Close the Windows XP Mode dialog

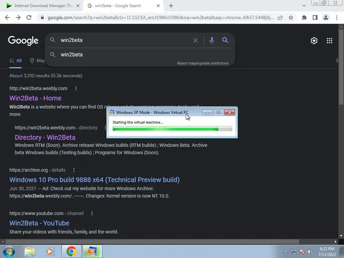229,113
